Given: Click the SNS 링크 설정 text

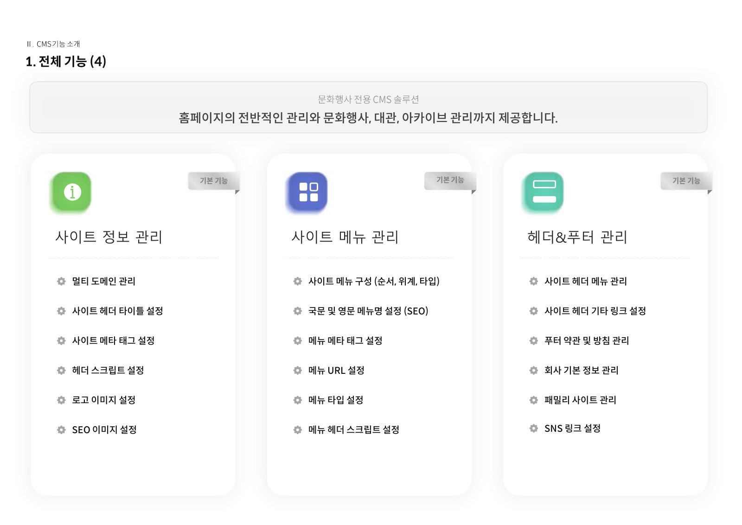Looking at the screenshot, I should point(573,428).
